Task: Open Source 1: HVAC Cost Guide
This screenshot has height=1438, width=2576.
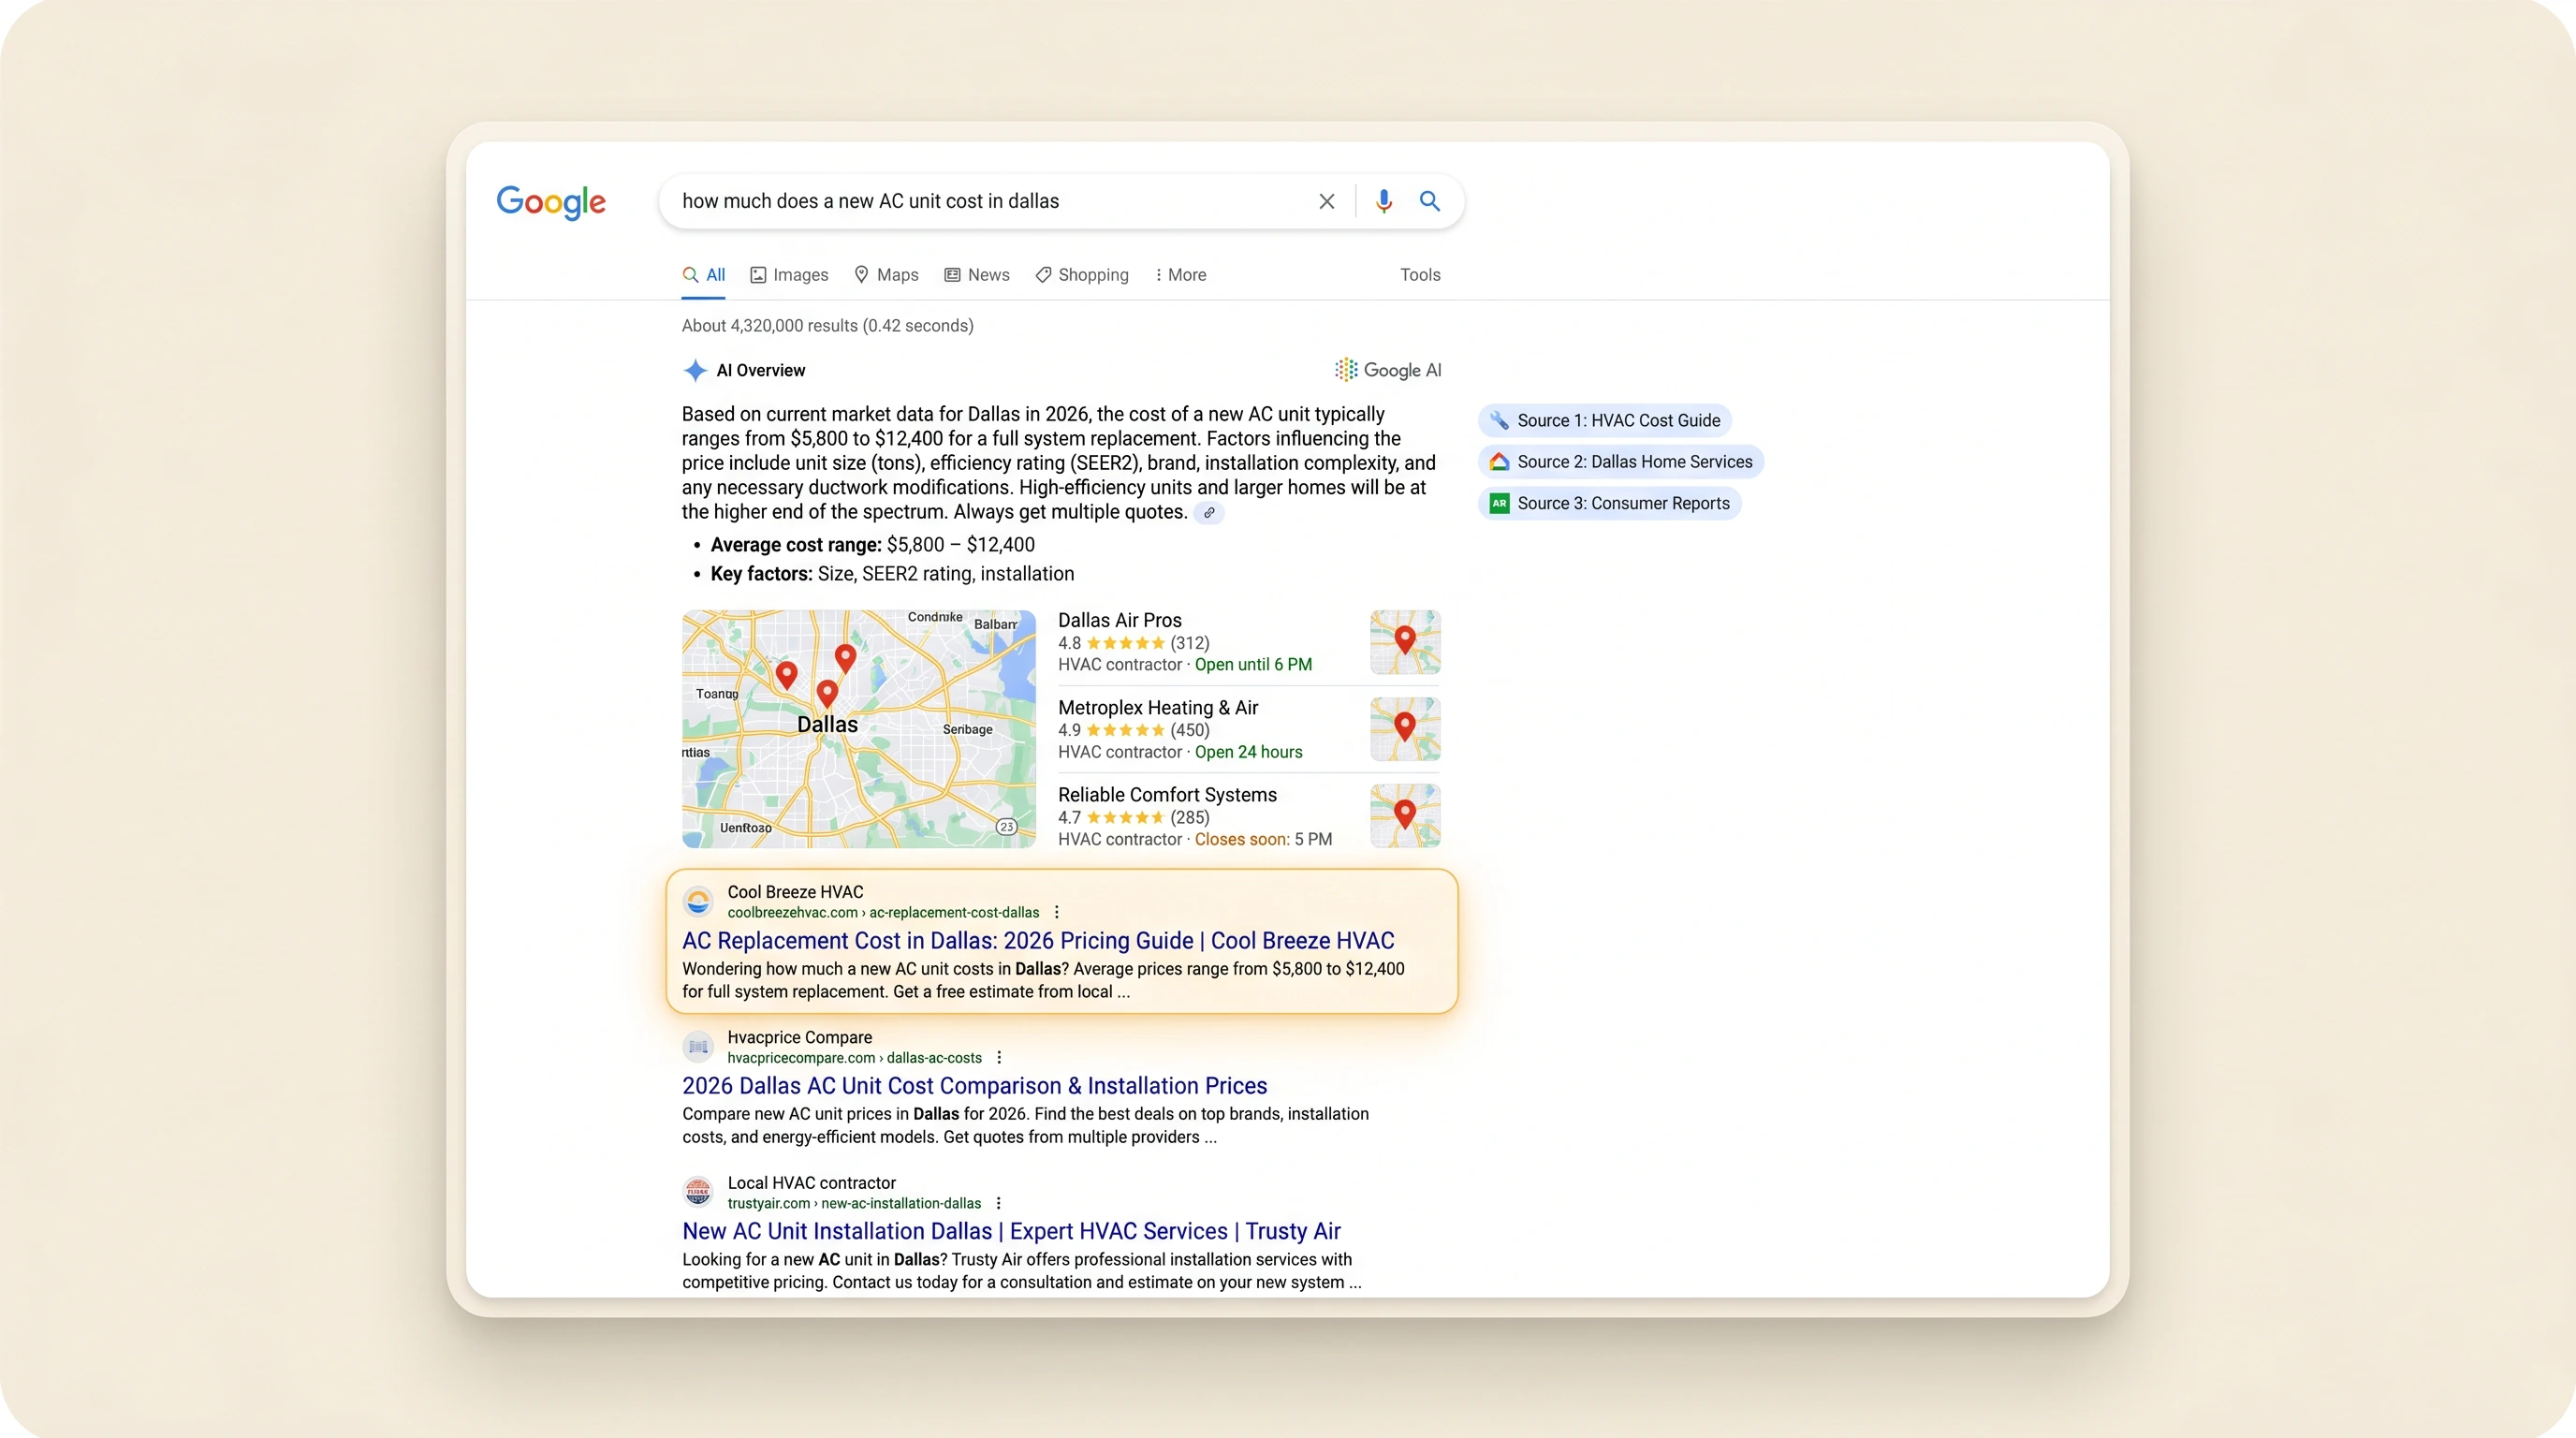Action: [x=1605, y=421]
